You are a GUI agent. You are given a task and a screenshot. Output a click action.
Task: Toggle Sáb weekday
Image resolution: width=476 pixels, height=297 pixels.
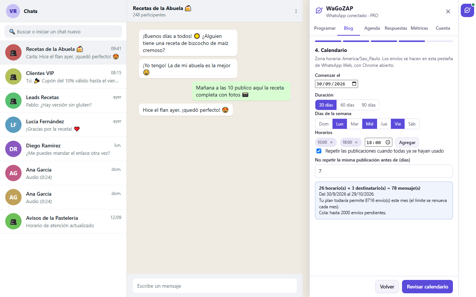[x=412, y=124]
